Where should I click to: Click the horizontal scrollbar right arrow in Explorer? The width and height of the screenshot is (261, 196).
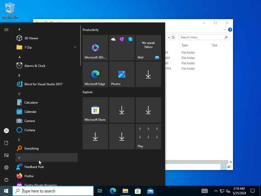[231, 162]
